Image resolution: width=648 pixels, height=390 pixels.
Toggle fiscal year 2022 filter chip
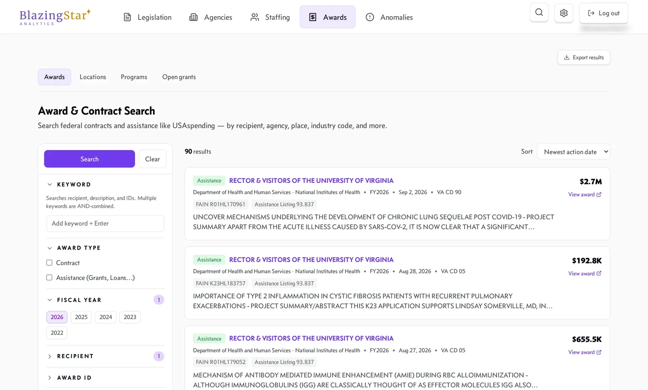57,333
